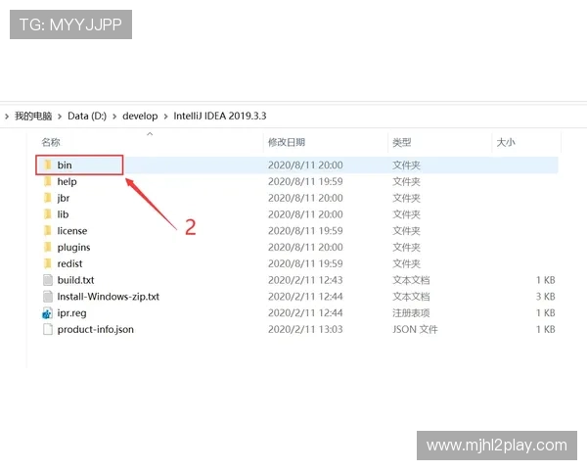Select the bin folder icon

tap(48, 164)
